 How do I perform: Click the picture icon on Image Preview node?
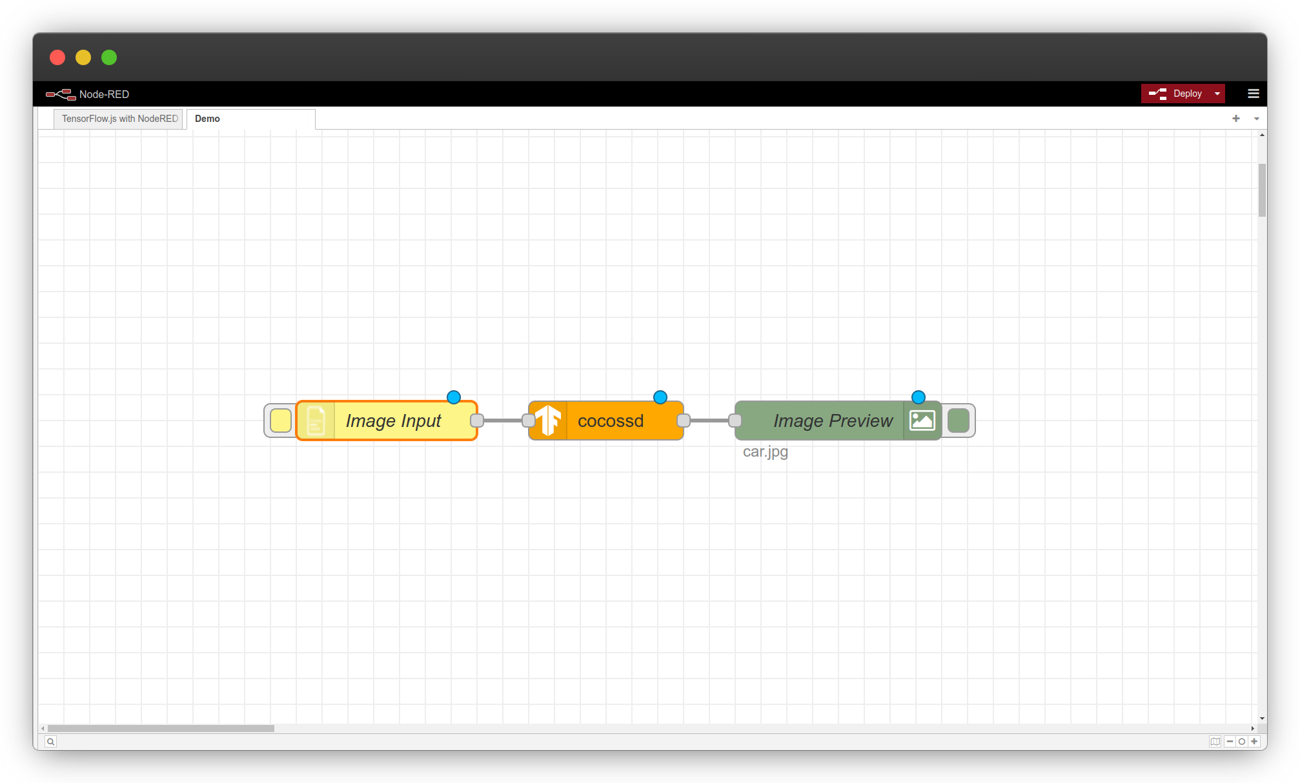(x=922, y=421)
